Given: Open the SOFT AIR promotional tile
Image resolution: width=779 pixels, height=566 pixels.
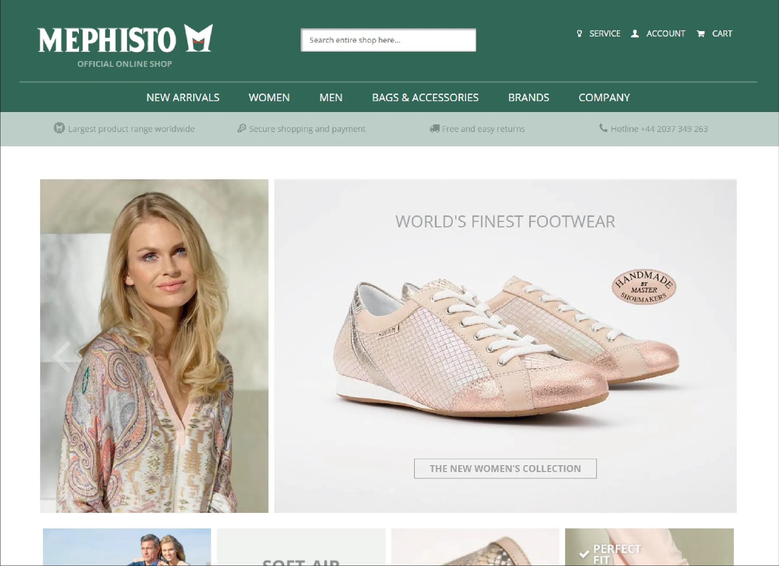Looking at the screenshot, I should (x=301, y=548).
